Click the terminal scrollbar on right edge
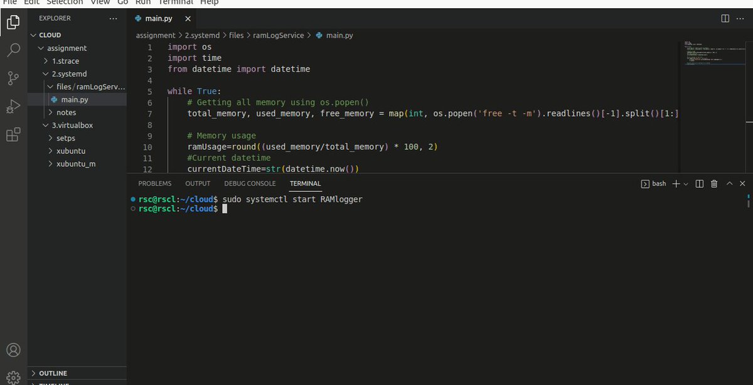Image resolution: width=753 pixels, height=385 pixels. 750,201
